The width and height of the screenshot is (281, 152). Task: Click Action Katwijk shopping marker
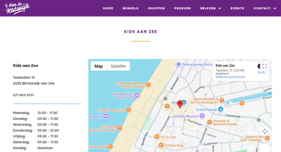221,109
